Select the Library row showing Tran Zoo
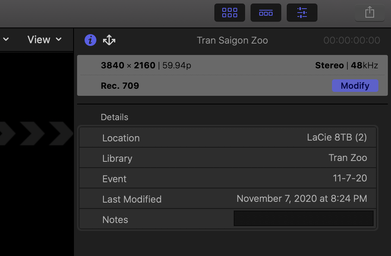The width and height of the screenshot is (391, 256). [x=228, y=158]
